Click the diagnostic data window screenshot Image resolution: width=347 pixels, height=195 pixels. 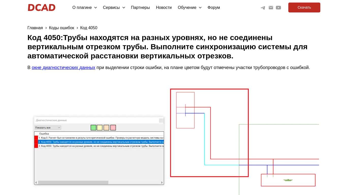click(x=99, y=151)
